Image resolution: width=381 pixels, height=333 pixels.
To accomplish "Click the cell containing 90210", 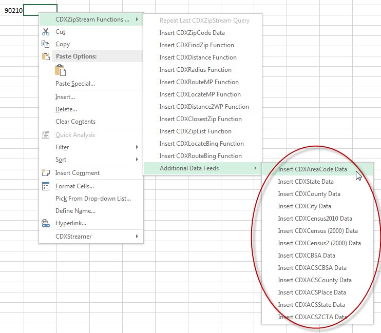I will [x=12, y=10].
